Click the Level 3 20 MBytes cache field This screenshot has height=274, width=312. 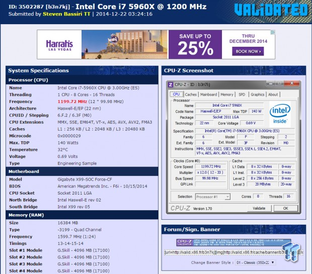tap(263, 185)
